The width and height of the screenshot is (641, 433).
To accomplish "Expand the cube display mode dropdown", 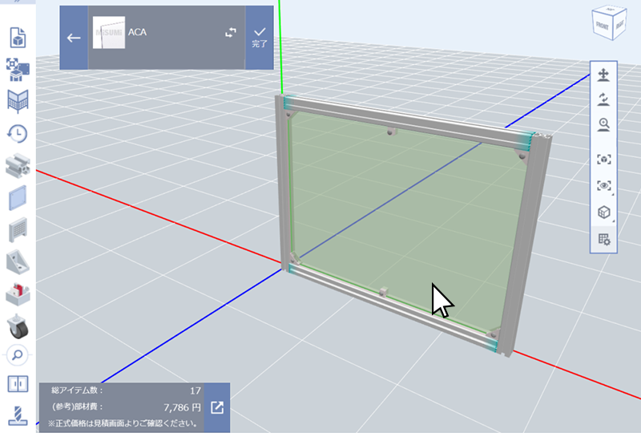I will 604,212.
